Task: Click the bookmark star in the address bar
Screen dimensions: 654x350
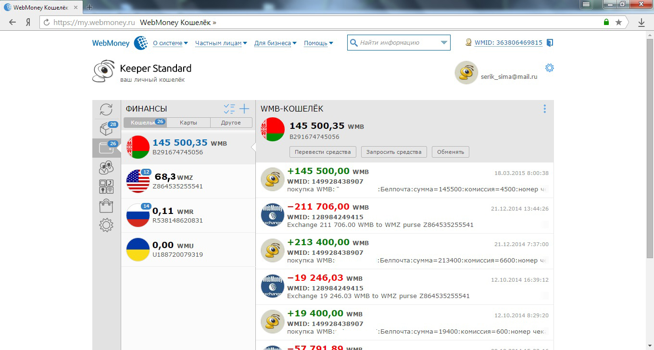Action: coord(618,23)
